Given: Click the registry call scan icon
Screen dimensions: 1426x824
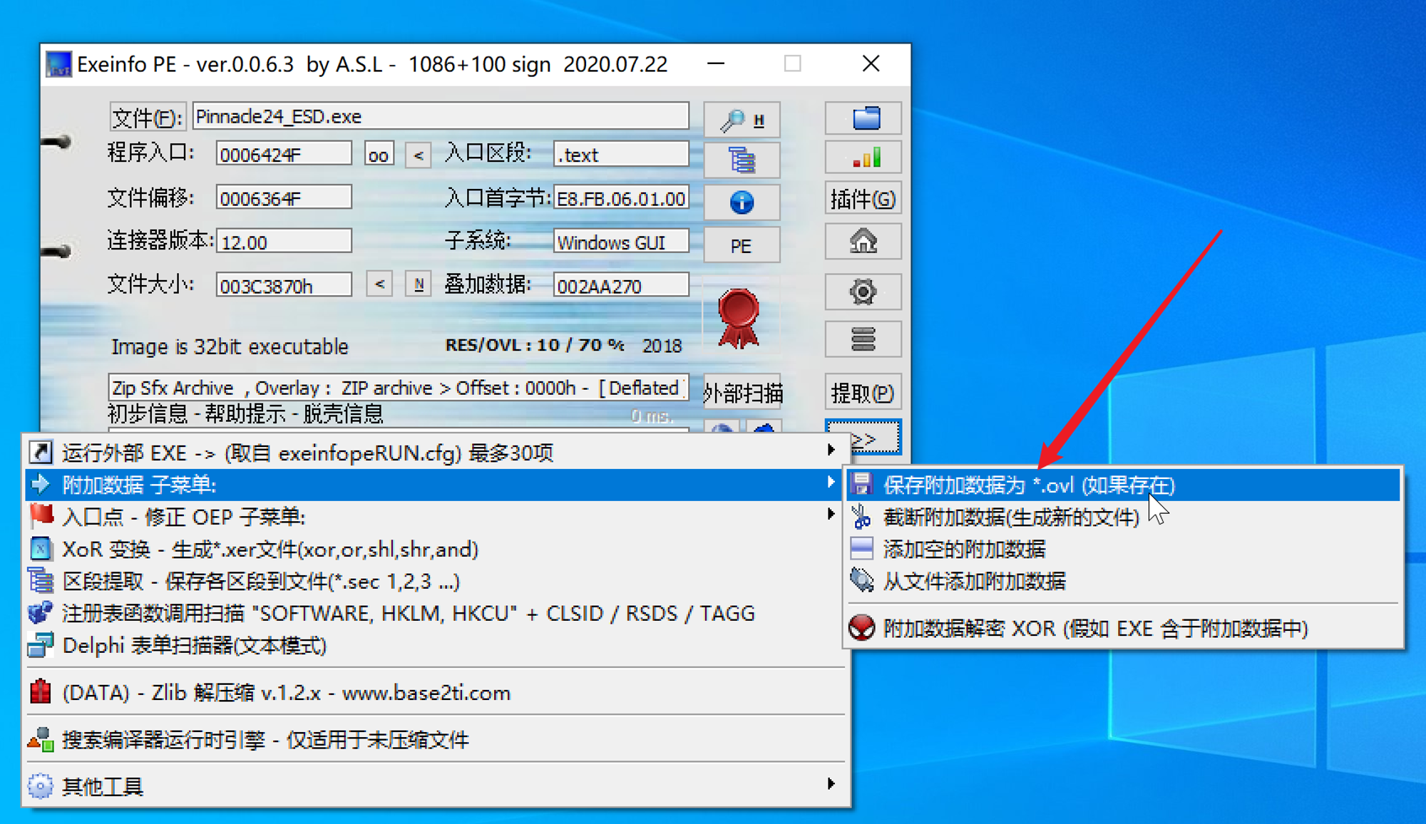Looking at the screenshot, I should [x=41, y=613].
